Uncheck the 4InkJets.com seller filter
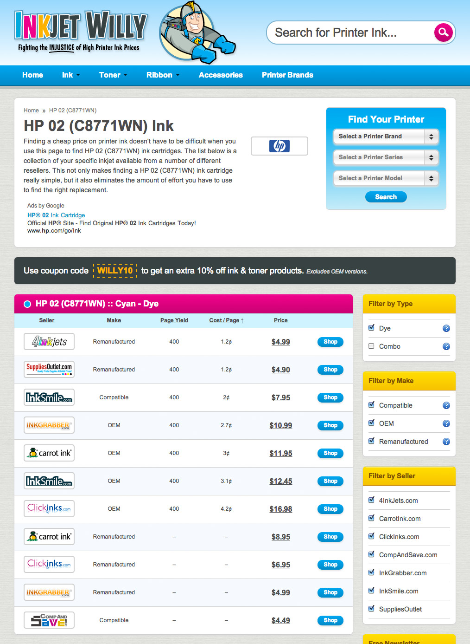The height and width of the screenshot is (644, 470). click(x=371, y=500)
